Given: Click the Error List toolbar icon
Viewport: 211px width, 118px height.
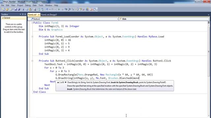Looking at the screenshot, I should point(91,10).
